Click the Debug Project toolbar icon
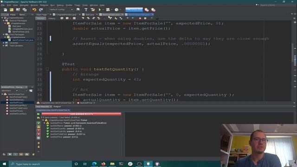The height and width of the screenshot is (167, 297). [108, 10]
